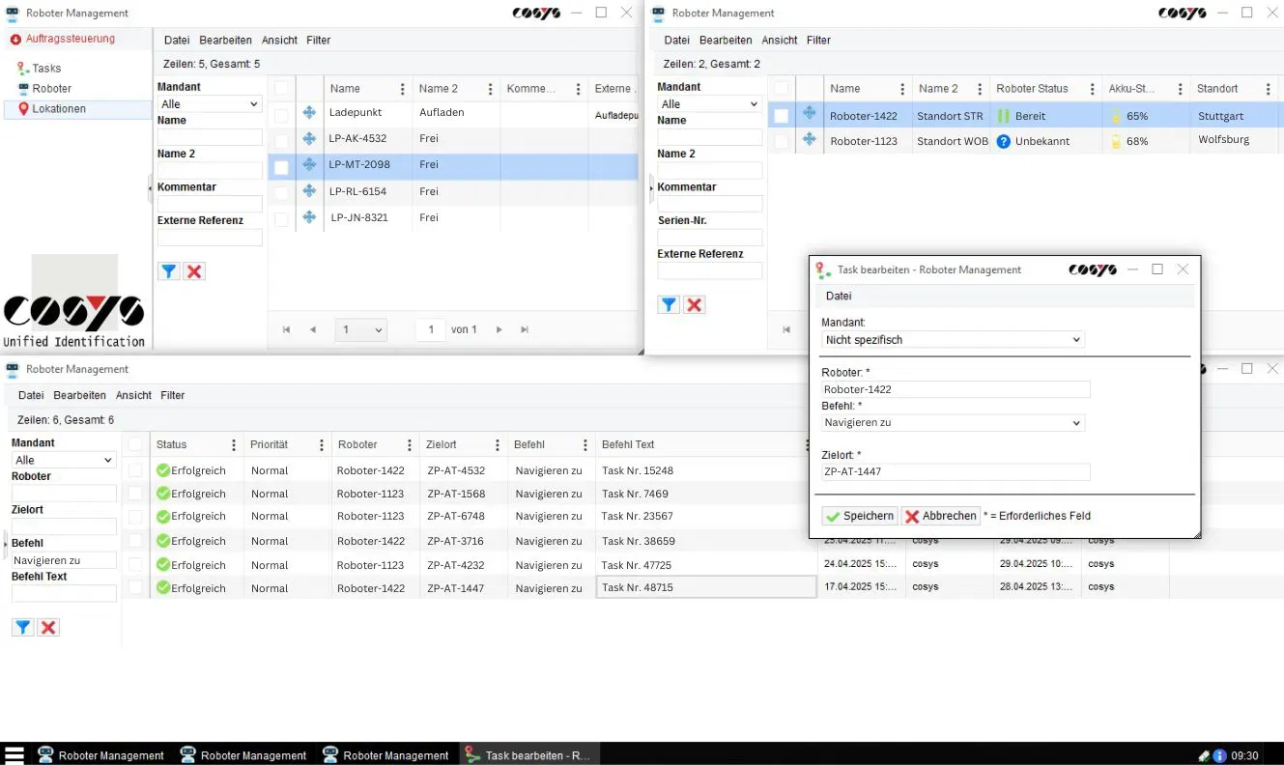This screenshot has height=765, width=1284.
Task: Open column menu for Befehl Text header
Action: coord(808,445)
